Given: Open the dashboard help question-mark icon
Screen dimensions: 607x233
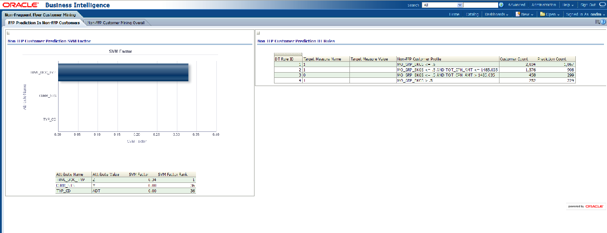Looking at the screenshot, I should [603, 22].
